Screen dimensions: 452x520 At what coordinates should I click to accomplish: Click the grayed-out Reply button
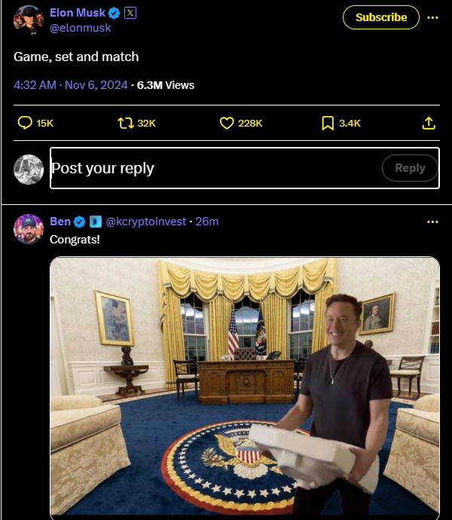tap(410, 168)
